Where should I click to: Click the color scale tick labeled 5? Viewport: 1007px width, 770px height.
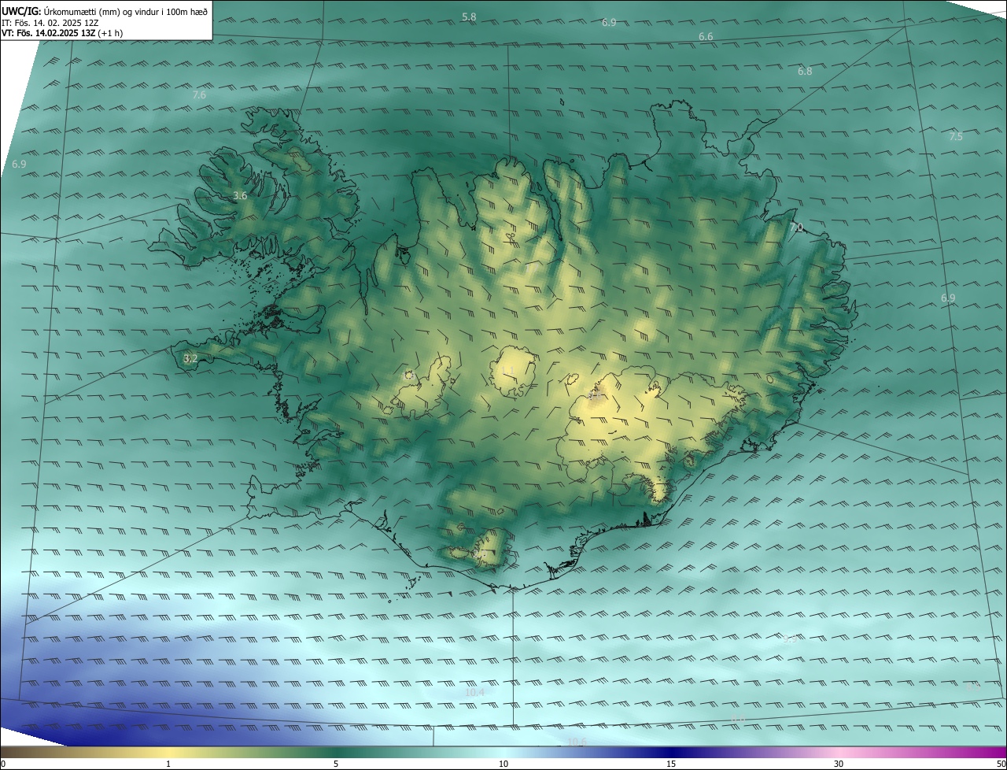click(336, 764)
